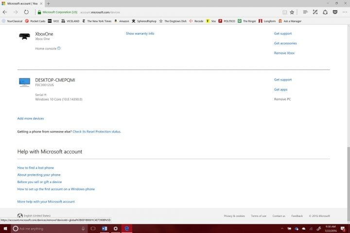
Task: Select the Microsoft account browser tab
Action: click(22, 3)
